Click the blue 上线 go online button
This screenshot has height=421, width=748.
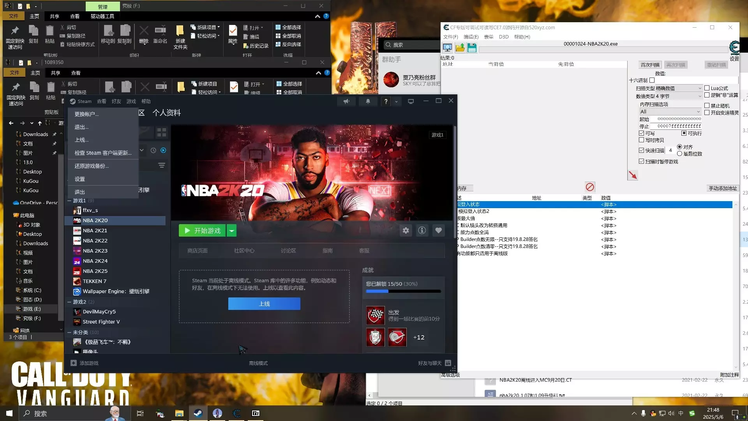264,304
